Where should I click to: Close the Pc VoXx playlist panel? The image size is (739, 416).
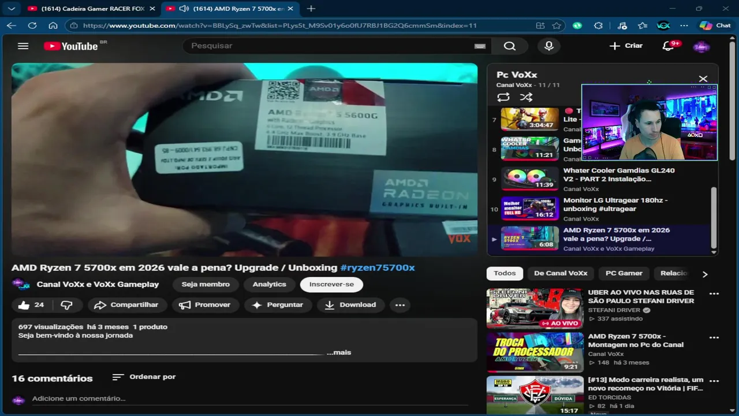click(703, 79)
